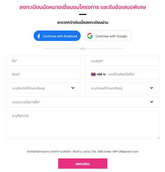Continue with facebook button
This screenshot has width=165, height=172.
[x=57, y=36]
